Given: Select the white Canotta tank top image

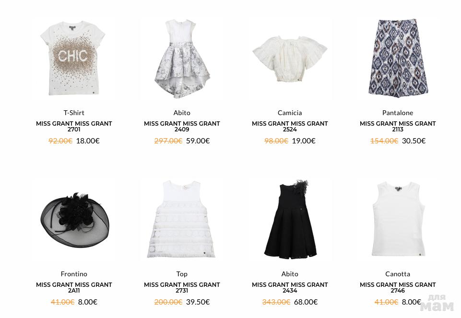Looking at the screenshot, I should (398, 219).
